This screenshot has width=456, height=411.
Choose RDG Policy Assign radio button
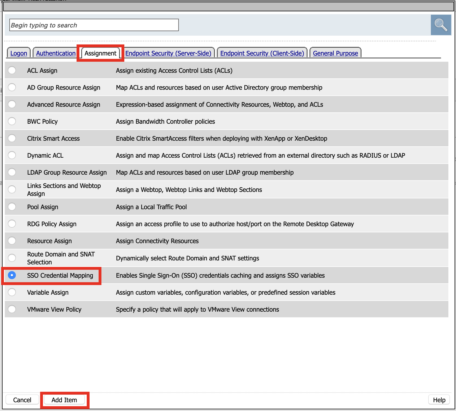point(12,224)
